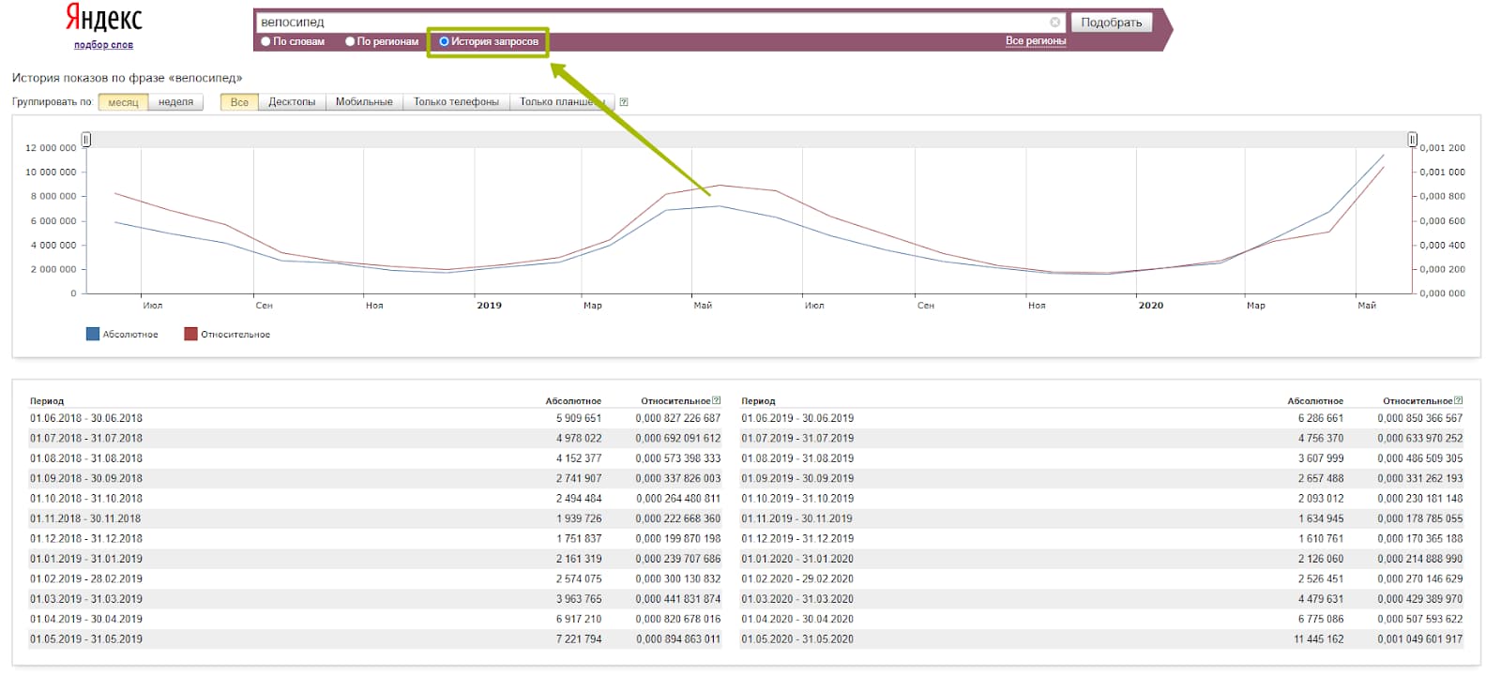Click help icon next to left Относительное header
The height and width of the screenshot is (675, 1501).
(x=717, y=400)
